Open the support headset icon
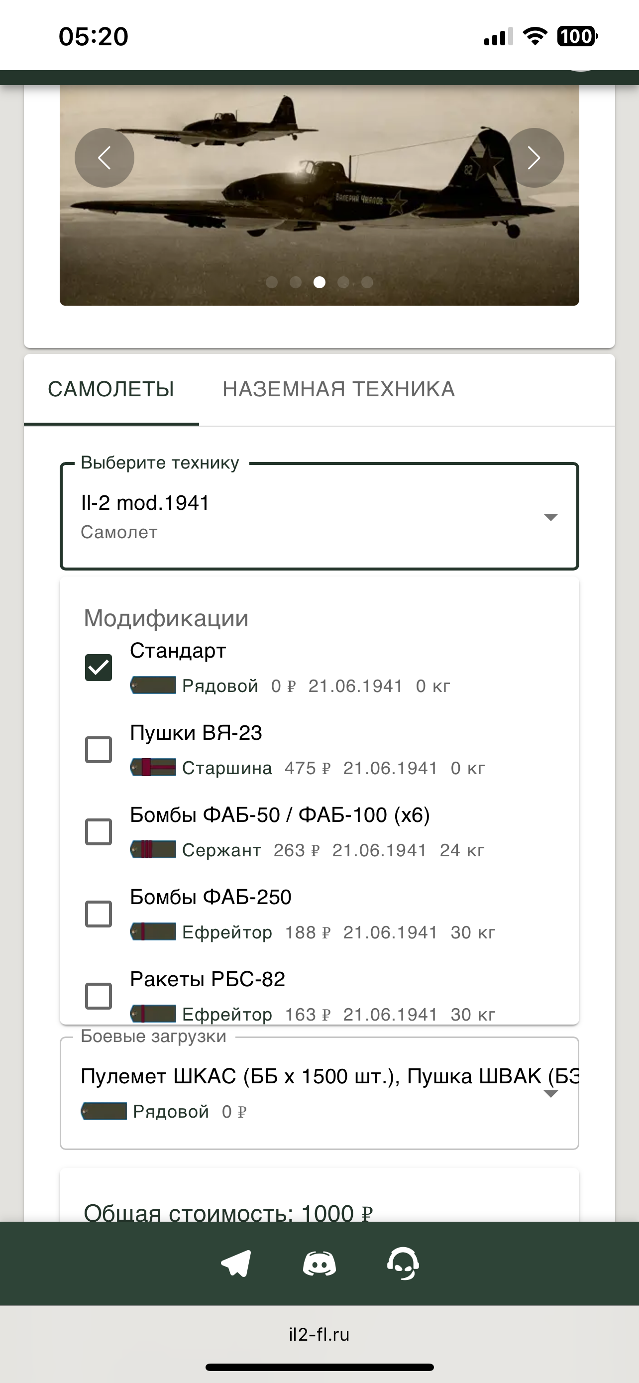The width and height of the screenshot is (639, 1383). pos(403,1264)
